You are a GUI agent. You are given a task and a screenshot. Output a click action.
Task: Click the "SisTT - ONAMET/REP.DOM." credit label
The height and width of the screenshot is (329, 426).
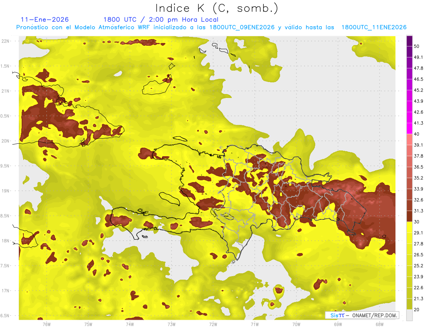coord(362,315)
